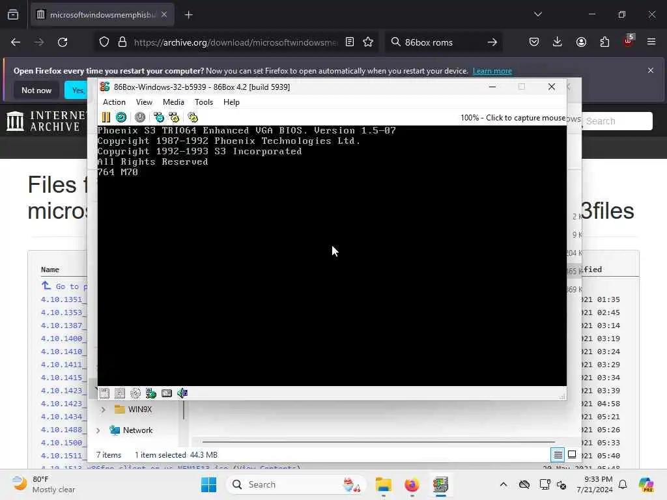Expand the WIN9X folder in Explorer
Viewport: 667px width, 500px height.
[103, 410]
